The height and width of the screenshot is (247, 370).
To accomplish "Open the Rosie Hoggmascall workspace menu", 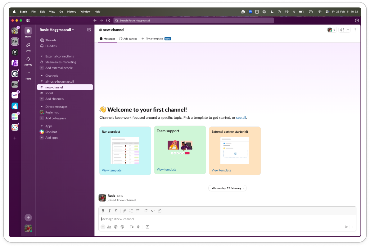I will 56,30.
